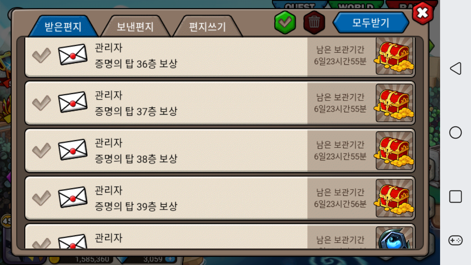
Task: Switch to the 보낸편지 tab
Action: point(135,26)
